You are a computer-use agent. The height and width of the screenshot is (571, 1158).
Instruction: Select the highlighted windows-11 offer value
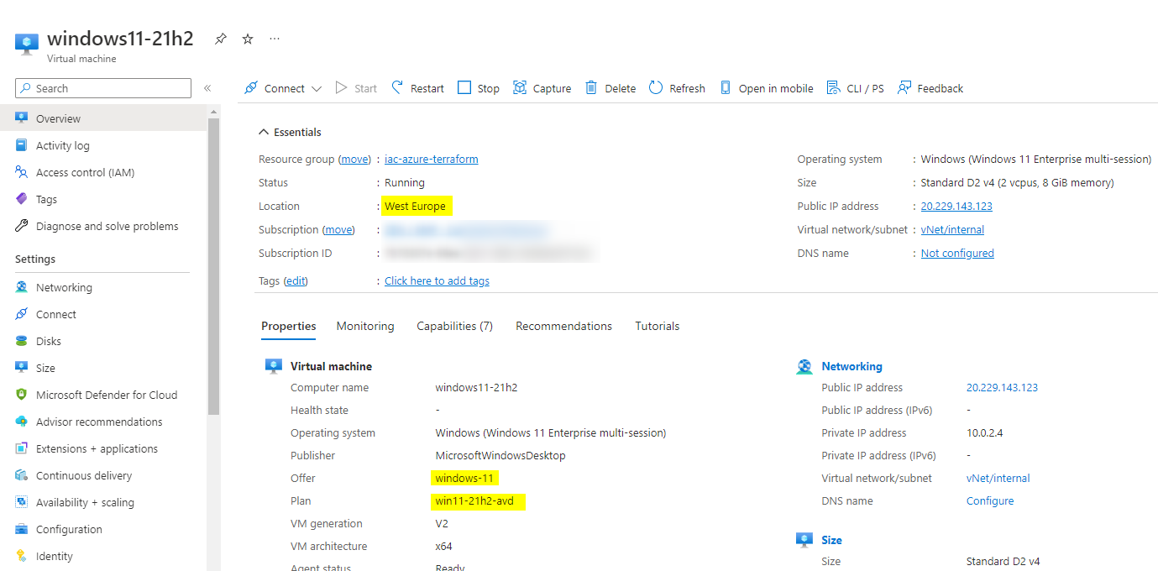click(x=464, y=478)
